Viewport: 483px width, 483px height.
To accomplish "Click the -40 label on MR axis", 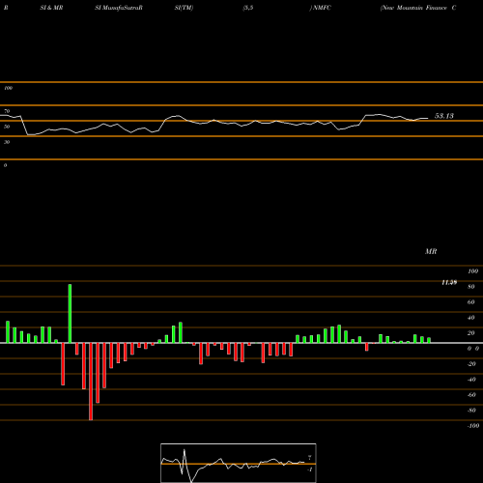I will (471, 380).
